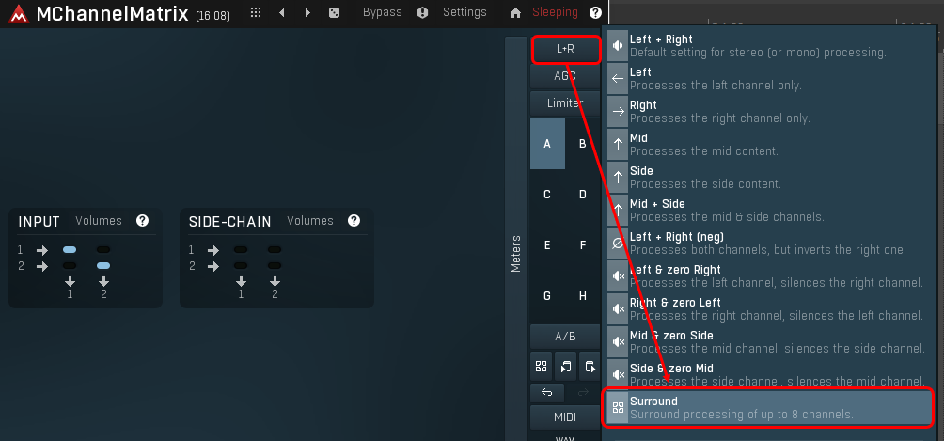Screen dimensions: 944x441
Task: Click the randomize dice icon
Action: point(334,12)
